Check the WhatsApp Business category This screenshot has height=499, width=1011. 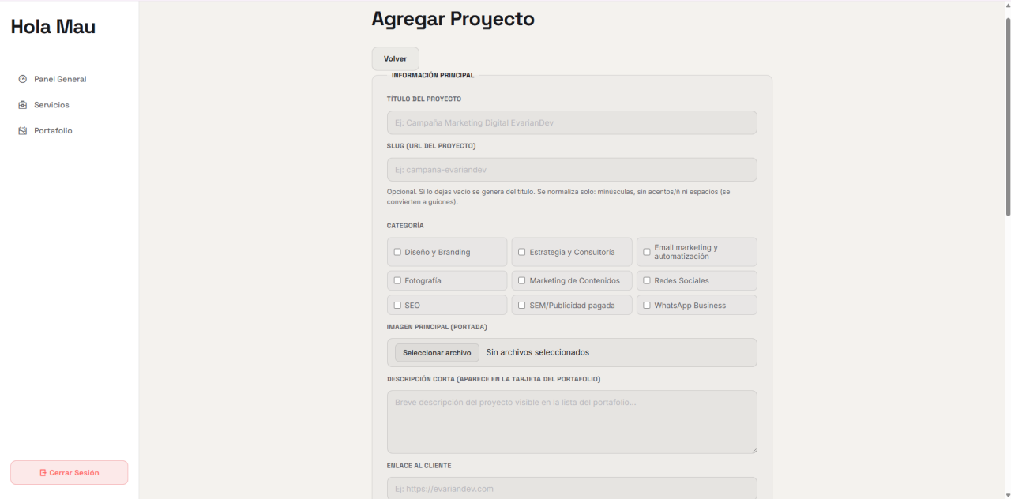(x=646, y=305)
